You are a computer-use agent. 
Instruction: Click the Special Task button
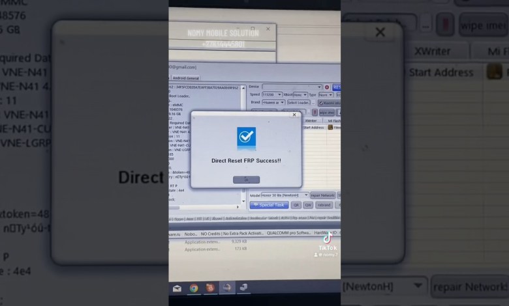coord(269,204)
